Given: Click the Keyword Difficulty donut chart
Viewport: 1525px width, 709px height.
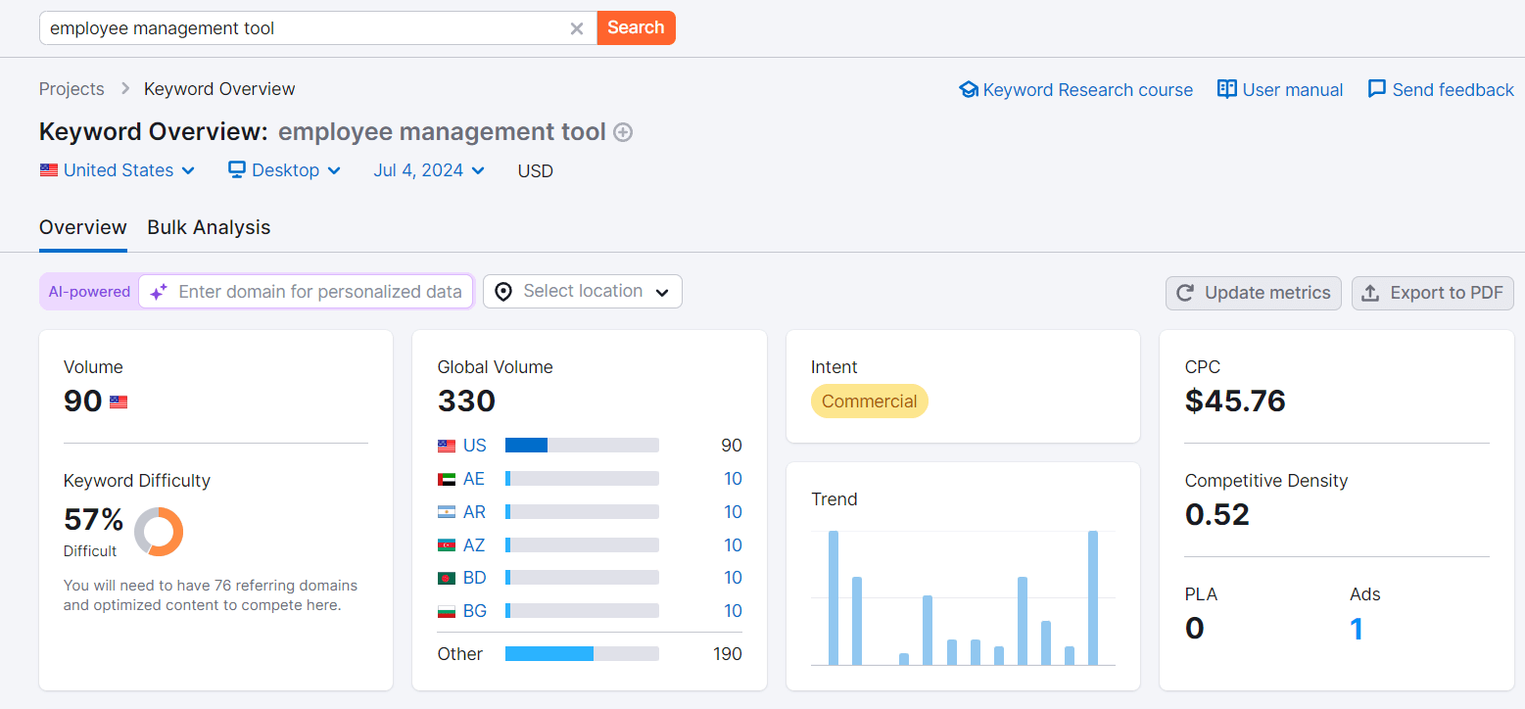Looking at the screenshot, I should coord(159,532).
